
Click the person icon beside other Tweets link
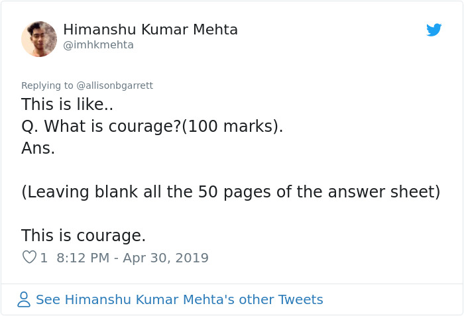24,299
